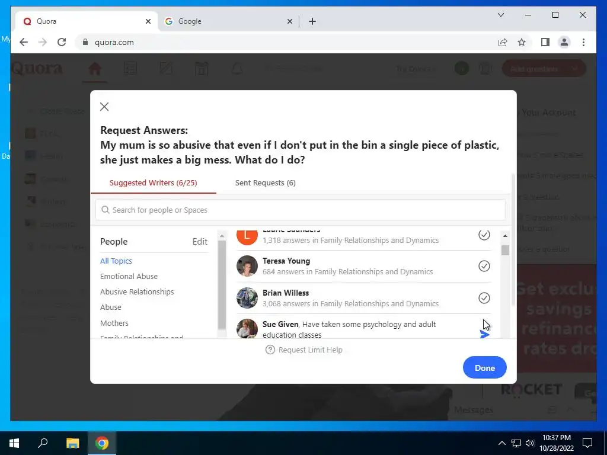This screenshot has width=607, height=455.
Task: Click the browser back arrow
Action: [x=24, y=42]
